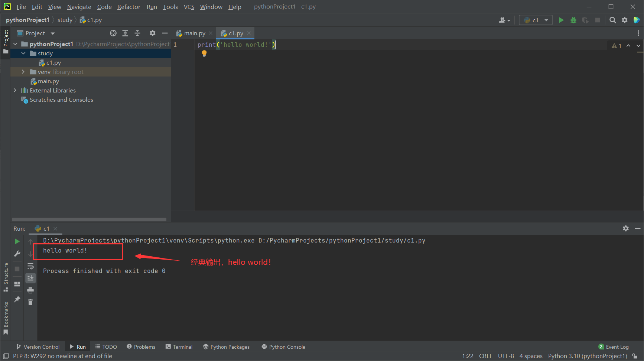The image size is (644, 361).
Task: Open run configuration wrench icon
Action: [17, 254]
